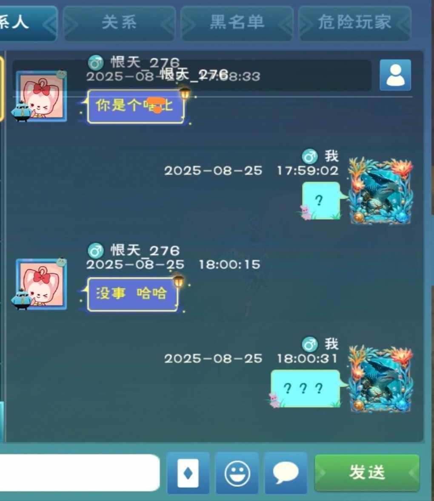Switch to the 黑名单 tab
Viewport: 434px width, 501px height.
pos(237,23)
